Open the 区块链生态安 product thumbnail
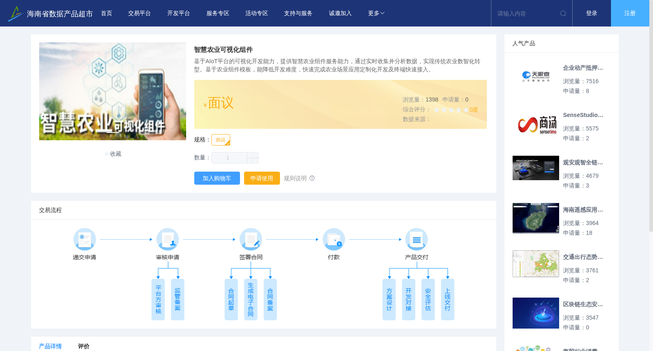The image size is (653, 351). click(536, 313)
